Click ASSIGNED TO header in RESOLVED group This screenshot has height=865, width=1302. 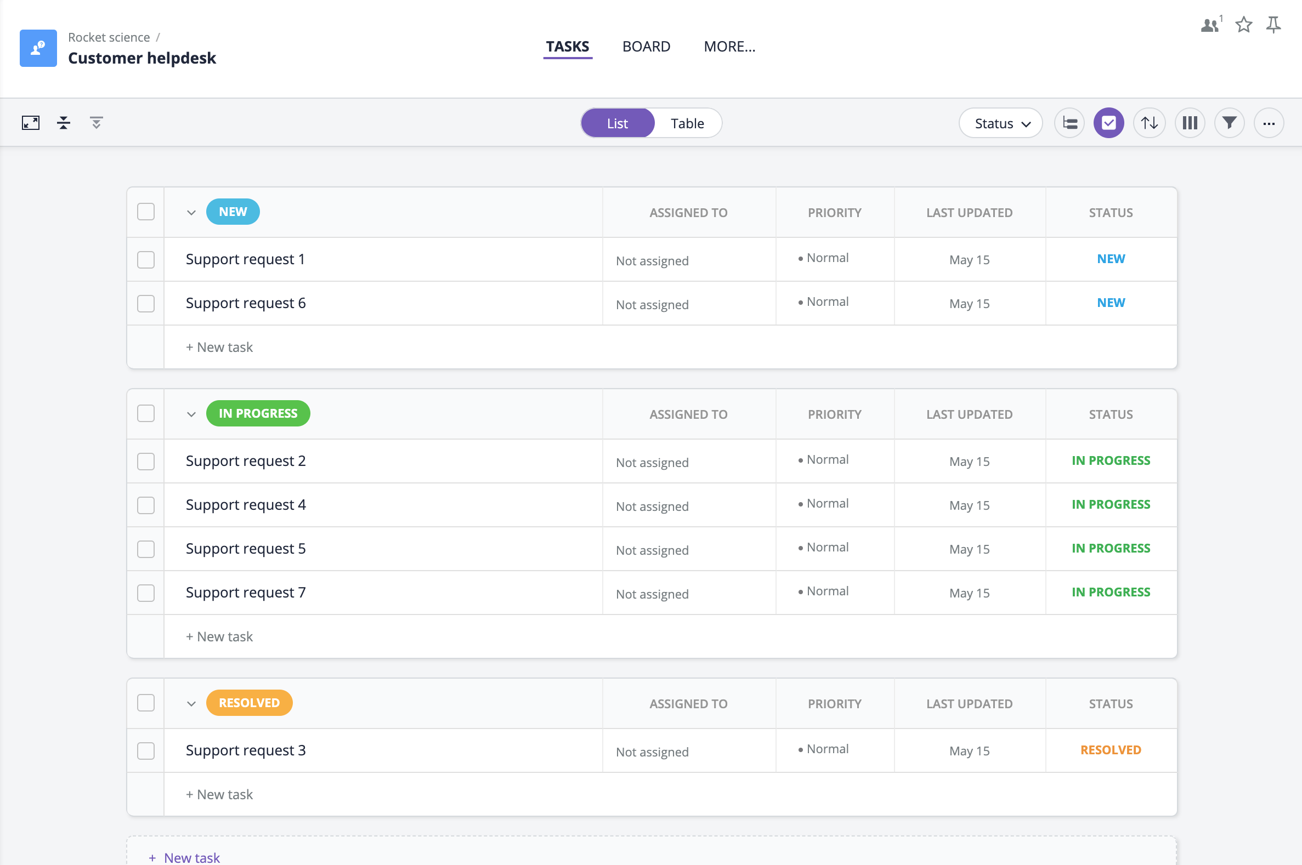[688, 704]
